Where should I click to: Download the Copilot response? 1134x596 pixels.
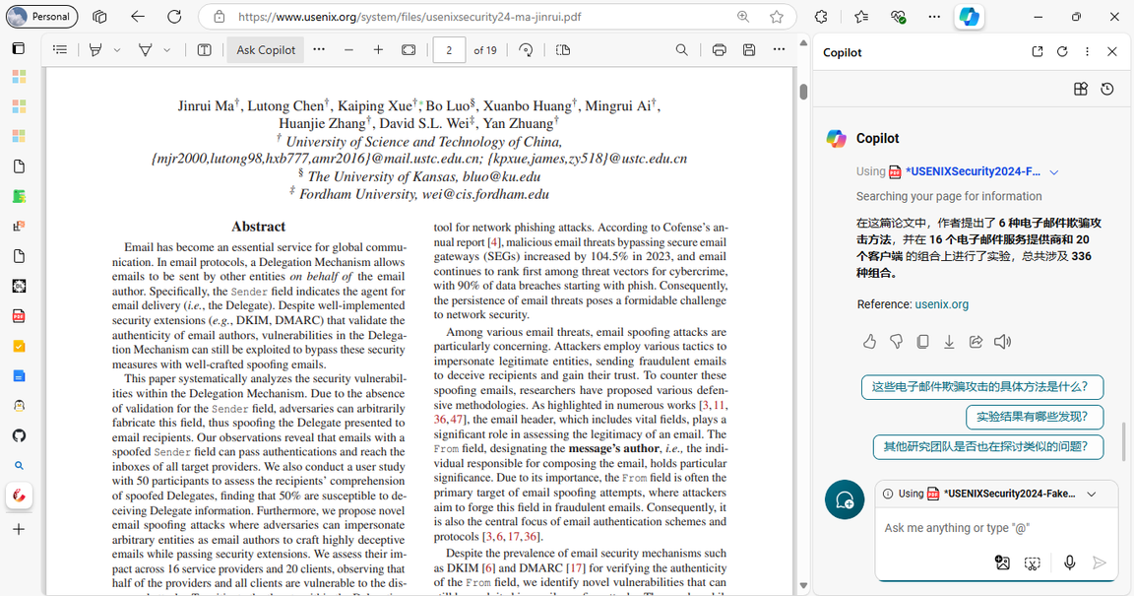pyautogui.click(x=949, y=342)
